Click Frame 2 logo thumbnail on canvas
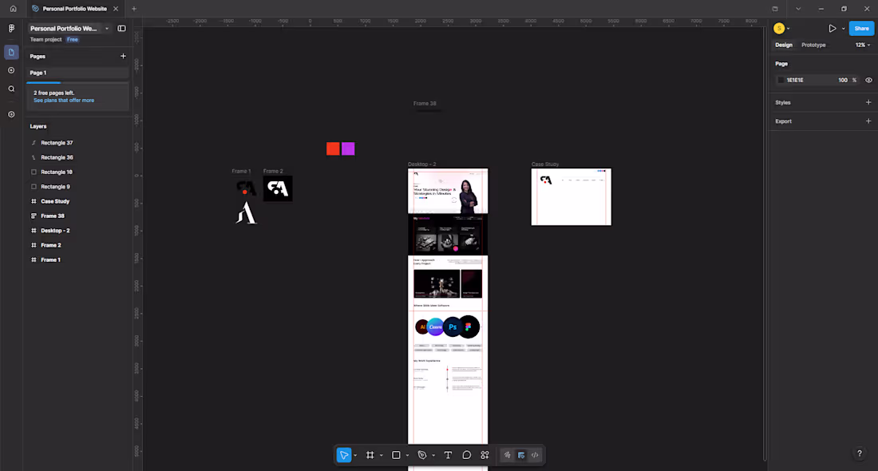The height and width of the screenshot is (471, 878). point(278,188)
